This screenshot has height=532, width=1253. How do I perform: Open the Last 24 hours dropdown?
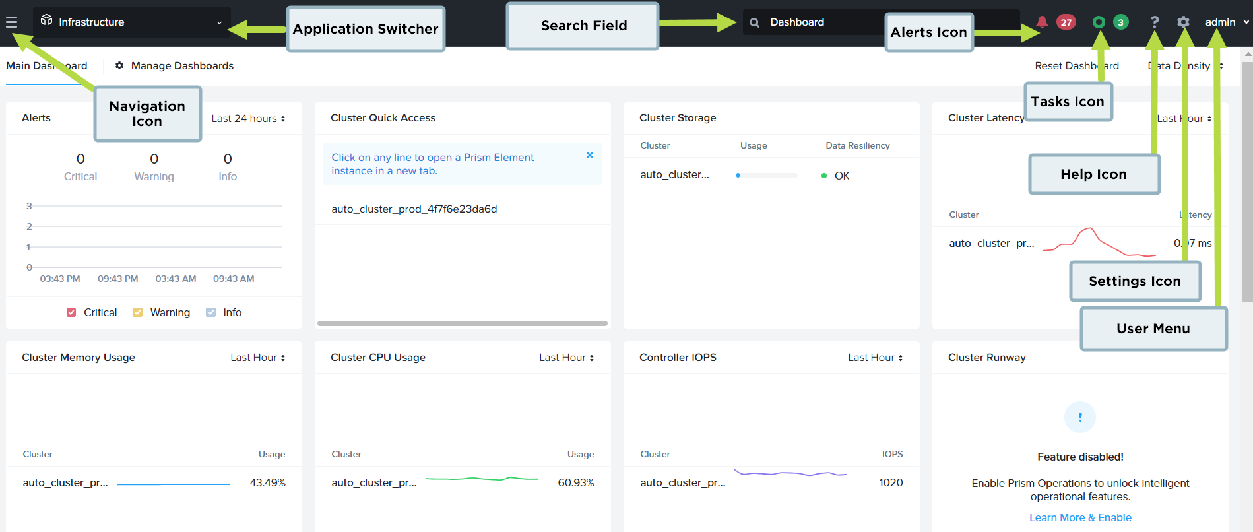[248, 119]
